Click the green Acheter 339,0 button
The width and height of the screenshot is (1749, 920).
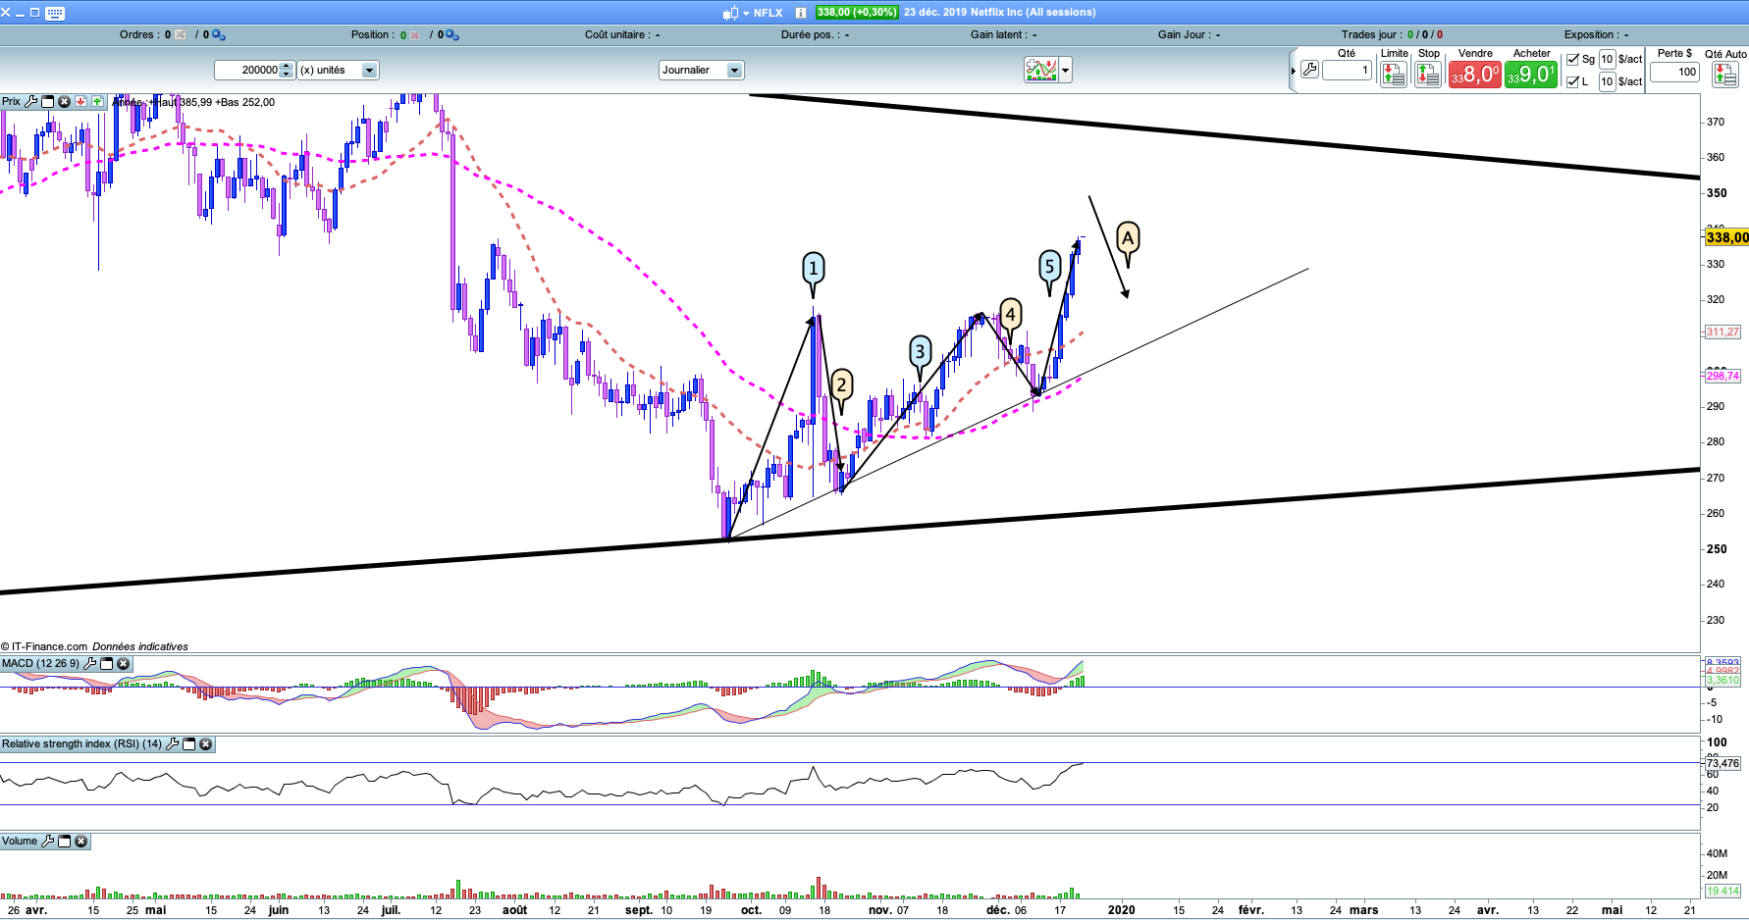pyautogui.click(x=1530, y=75)
